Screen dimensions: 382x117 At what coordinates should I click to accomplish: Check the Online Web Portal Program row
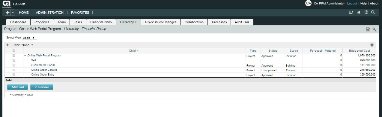(x=14, y=56)
